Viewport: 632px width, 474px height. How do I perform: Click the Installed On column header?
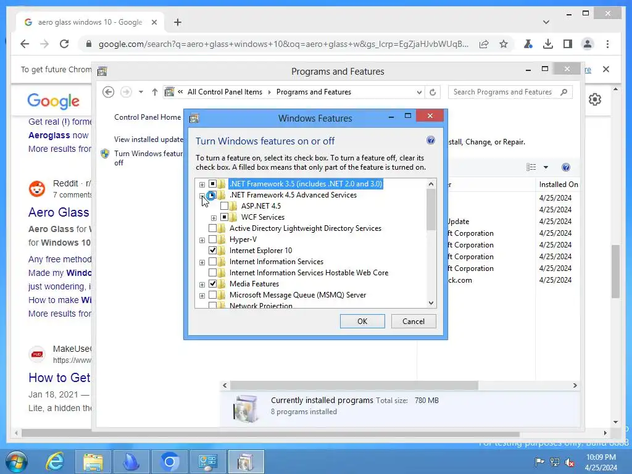click(558, 185)
